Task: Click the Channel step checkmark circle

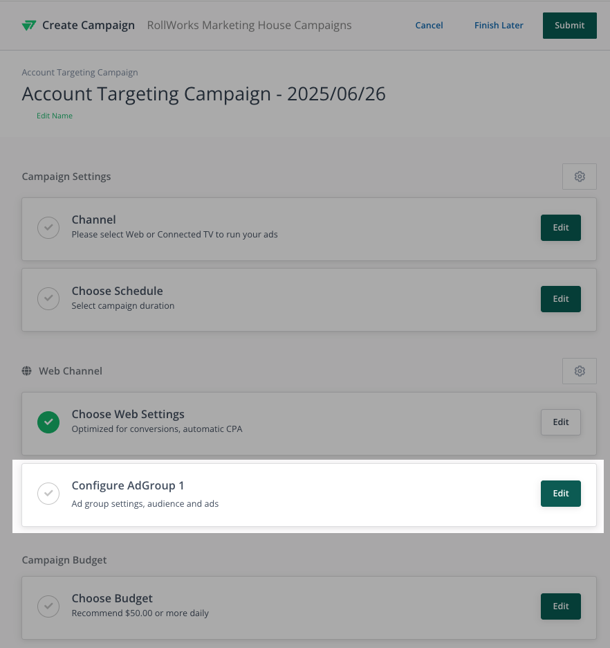Action: [48, 227]
